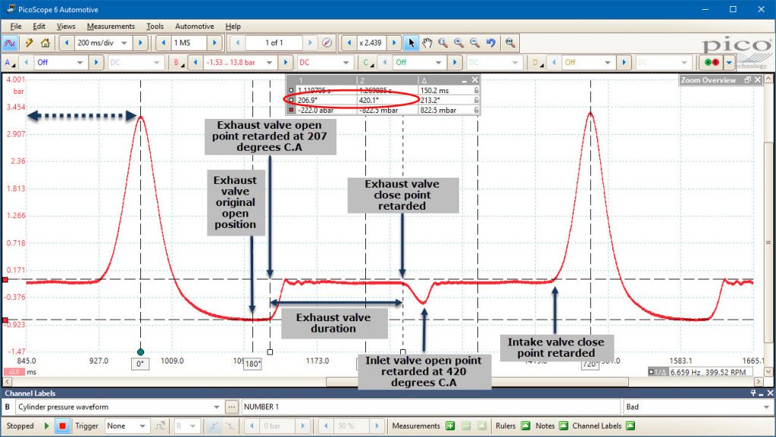Viewport: 776px width, 437px height.
Task: Open the channels display dropdown arrow
Action: [x=729, y=62]
